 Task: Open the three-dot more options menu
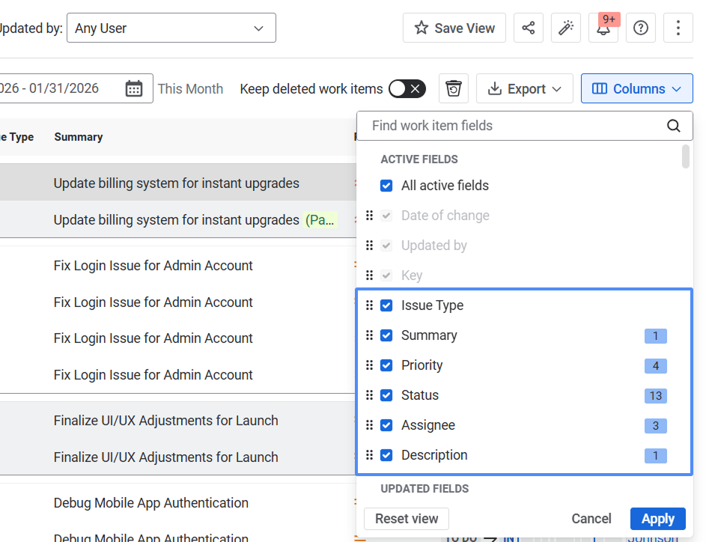(x=678, y=28)
